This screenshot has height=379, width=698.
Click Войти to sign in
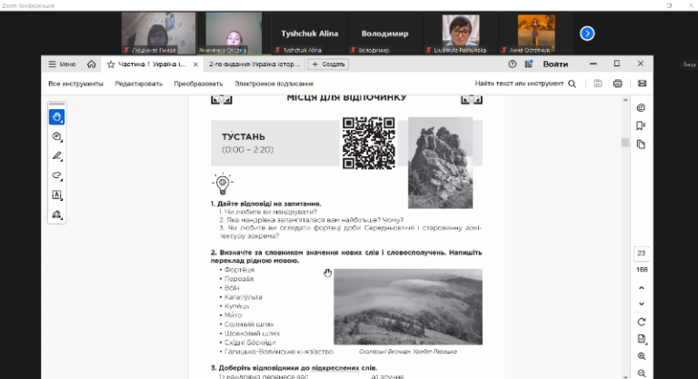click(x=555, y=65)
